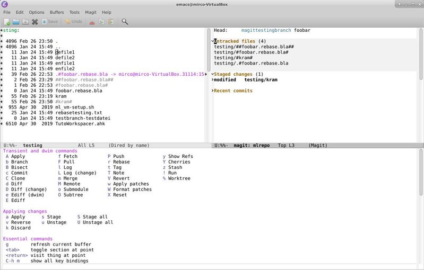The width and height of the screenshot is (424, 270).
Task: Click 'show all key bindings' help entry
Action: [x=59, y=261]
